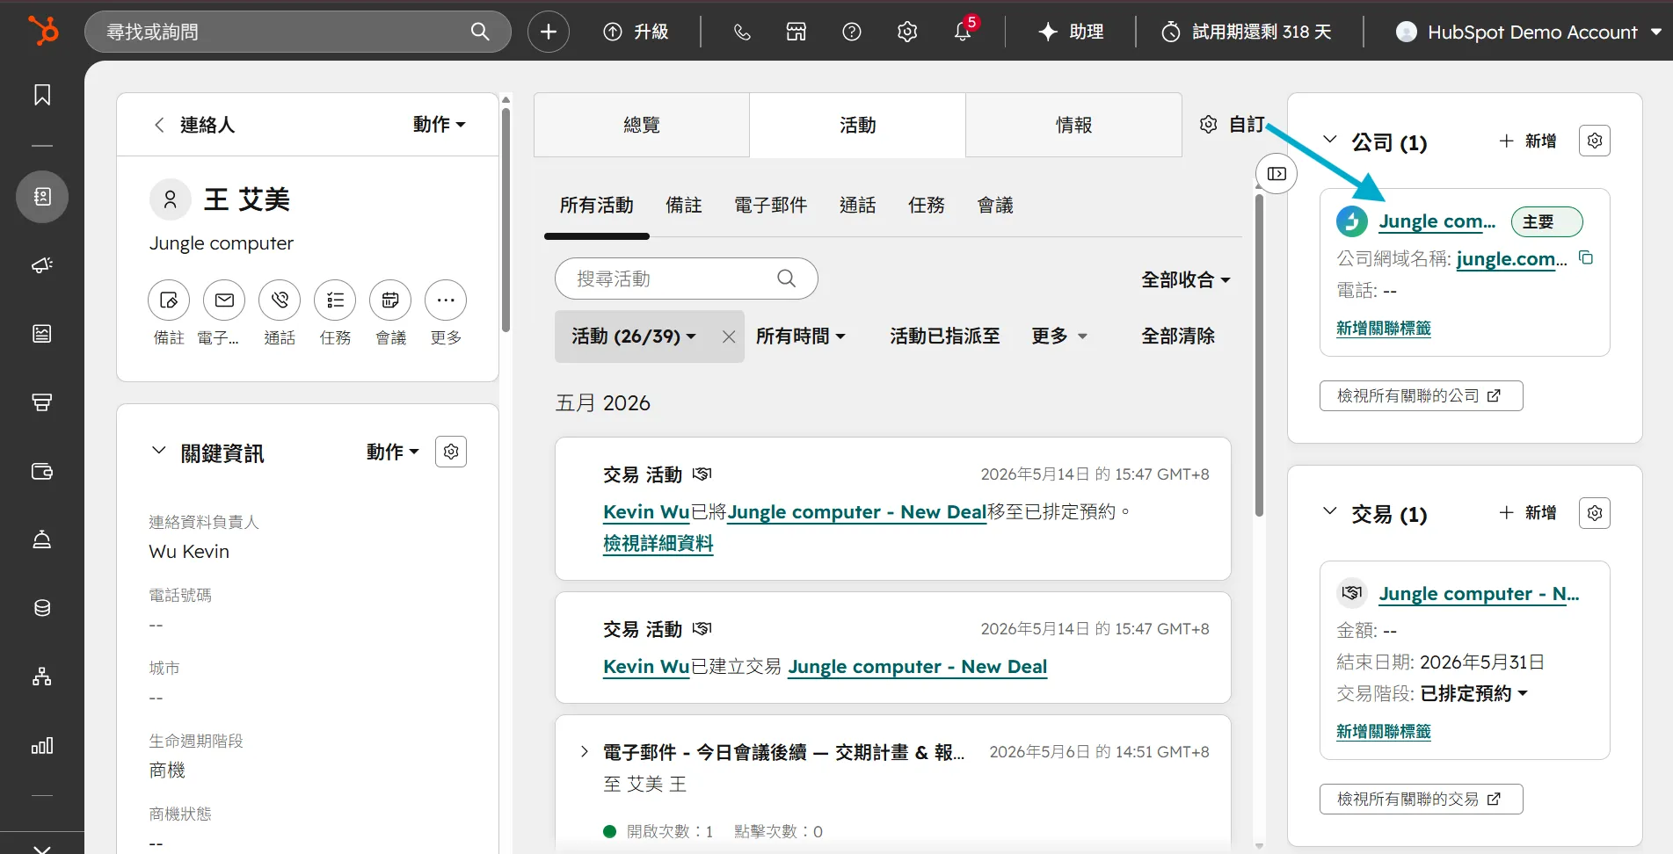Copy the company domain name
This screenshot has width=1673, height=854.
(x=1586, y=258)
